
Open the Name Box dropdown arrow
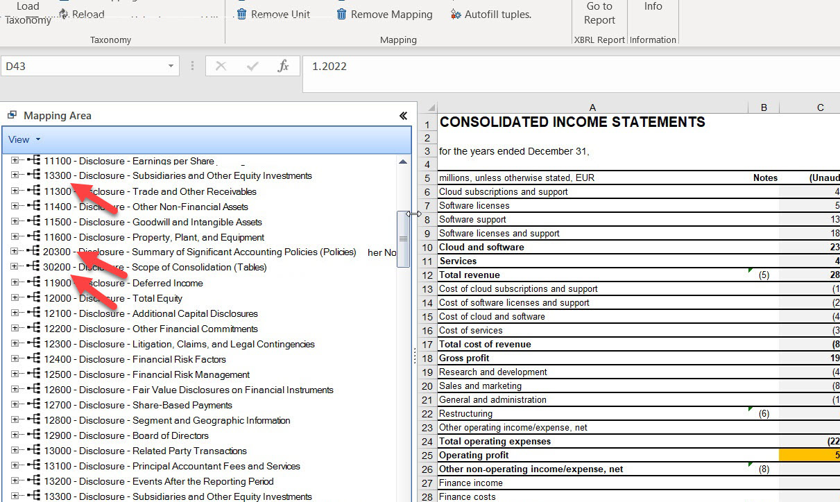coord(171,66)
